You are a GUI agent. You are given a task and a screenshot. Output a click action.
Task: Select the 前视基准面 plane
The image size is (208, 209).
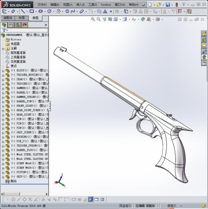point(18,53)
